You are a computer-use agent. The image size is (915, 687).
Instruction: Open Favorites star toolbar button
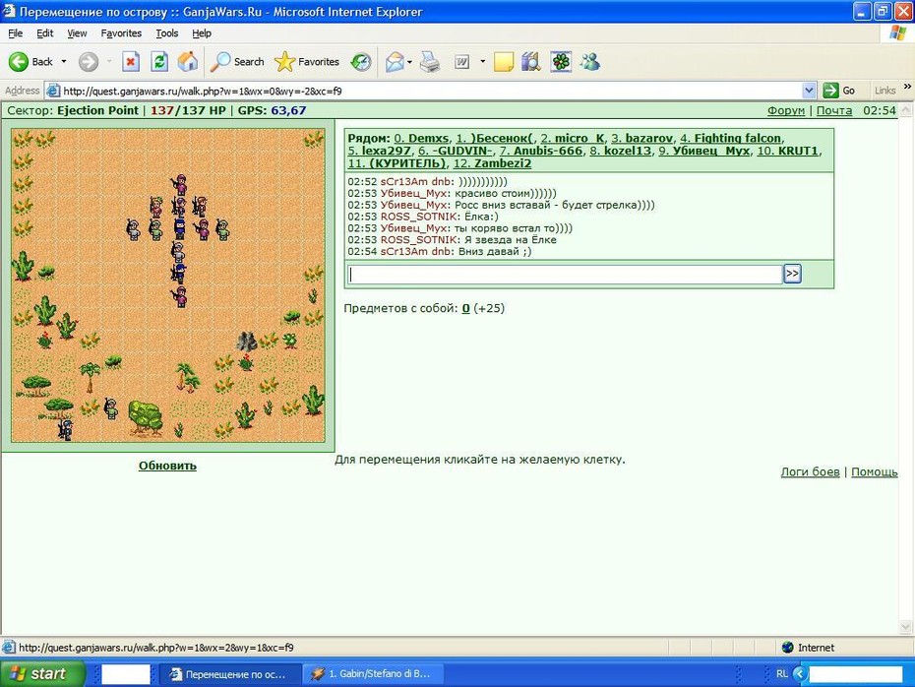click(x=307, y=61)
